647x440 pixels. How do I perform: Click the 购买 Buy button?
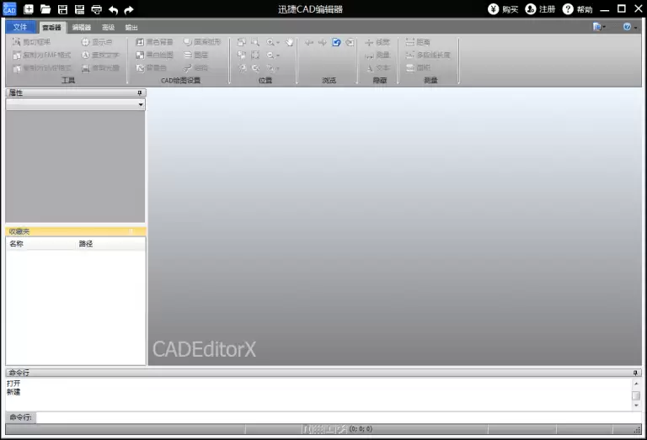point(503,9)
